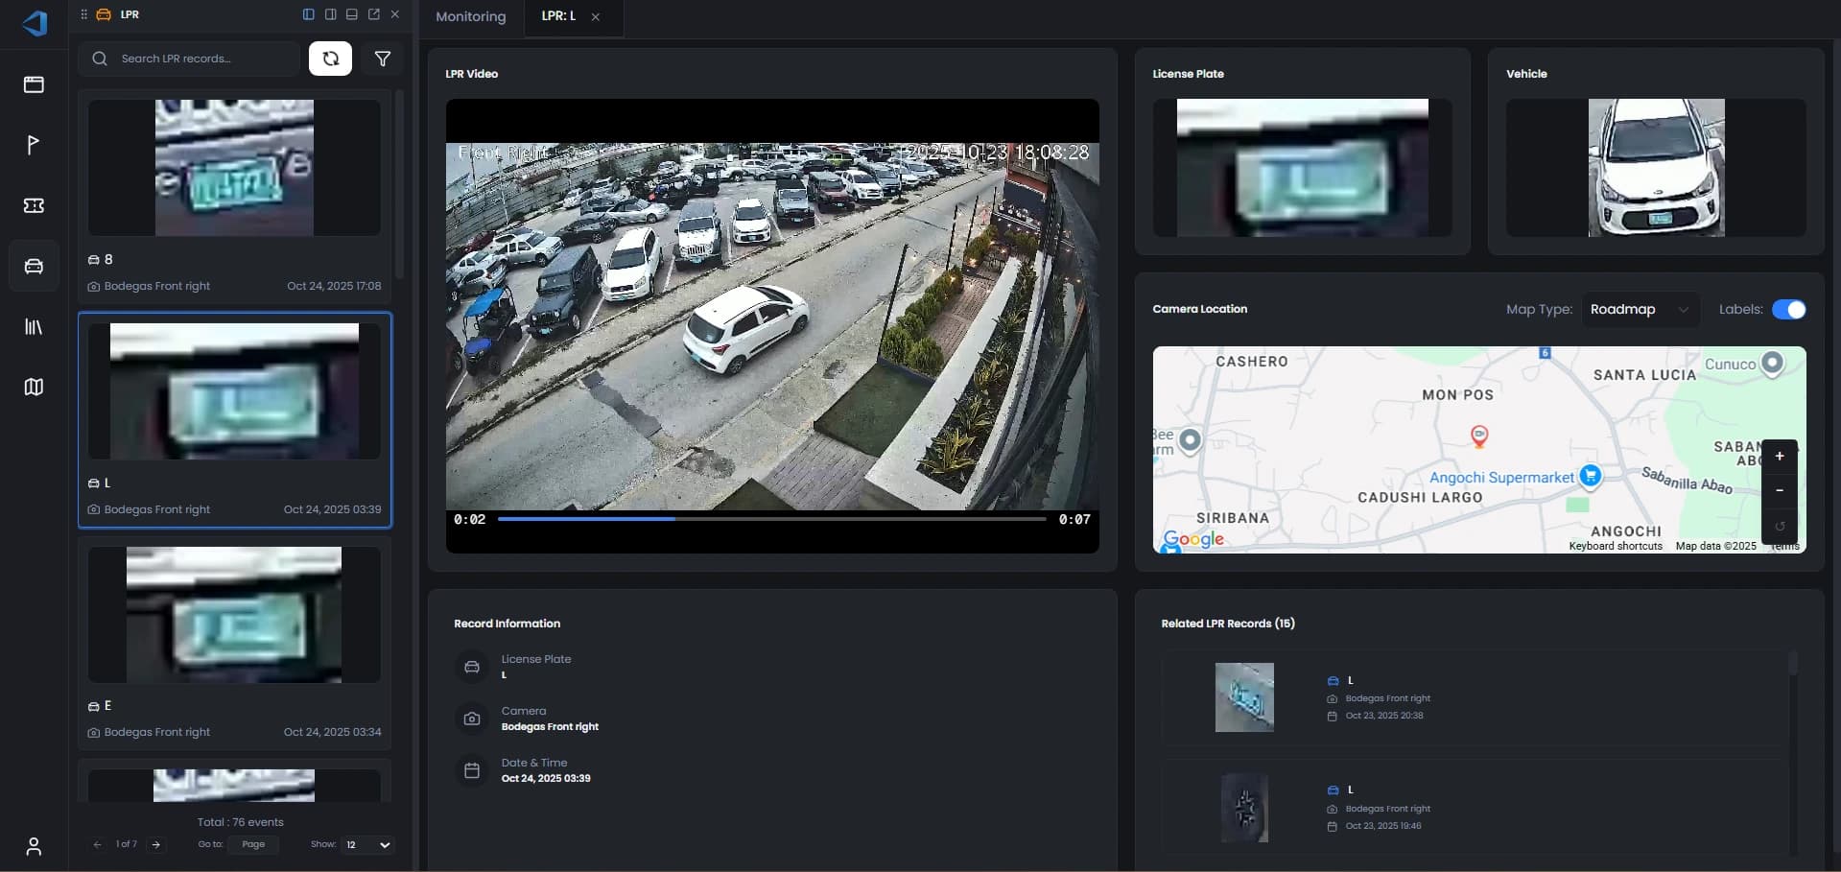Select the LPR car icon in the sidebar
Screen dimensions: 1841x872
pos(34,266)
